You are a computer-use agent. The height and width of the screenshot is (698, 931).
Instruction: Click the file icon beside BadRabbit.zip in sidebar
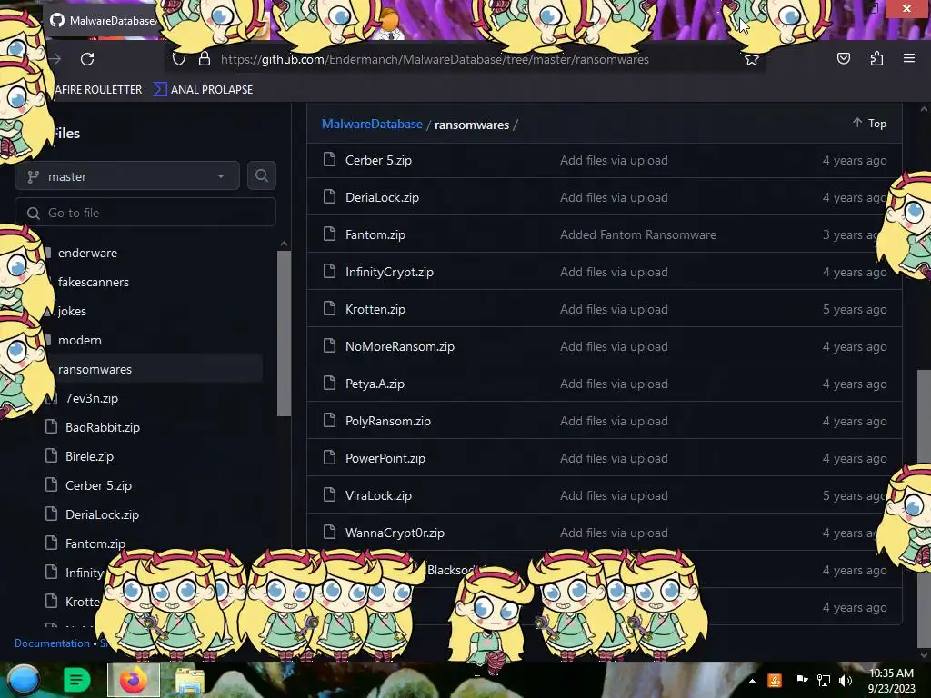52,426
